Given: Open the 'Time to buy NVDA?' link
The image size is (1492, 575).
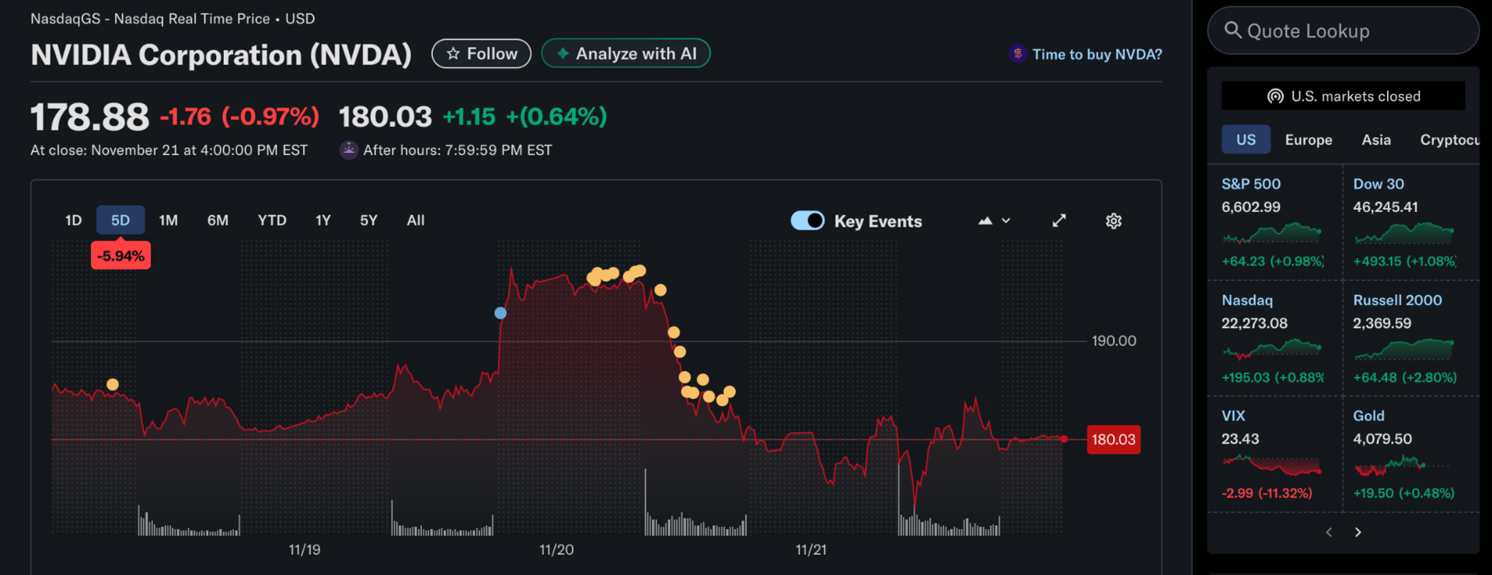Looking at the screenshot, I should [x=1096, y=54].
